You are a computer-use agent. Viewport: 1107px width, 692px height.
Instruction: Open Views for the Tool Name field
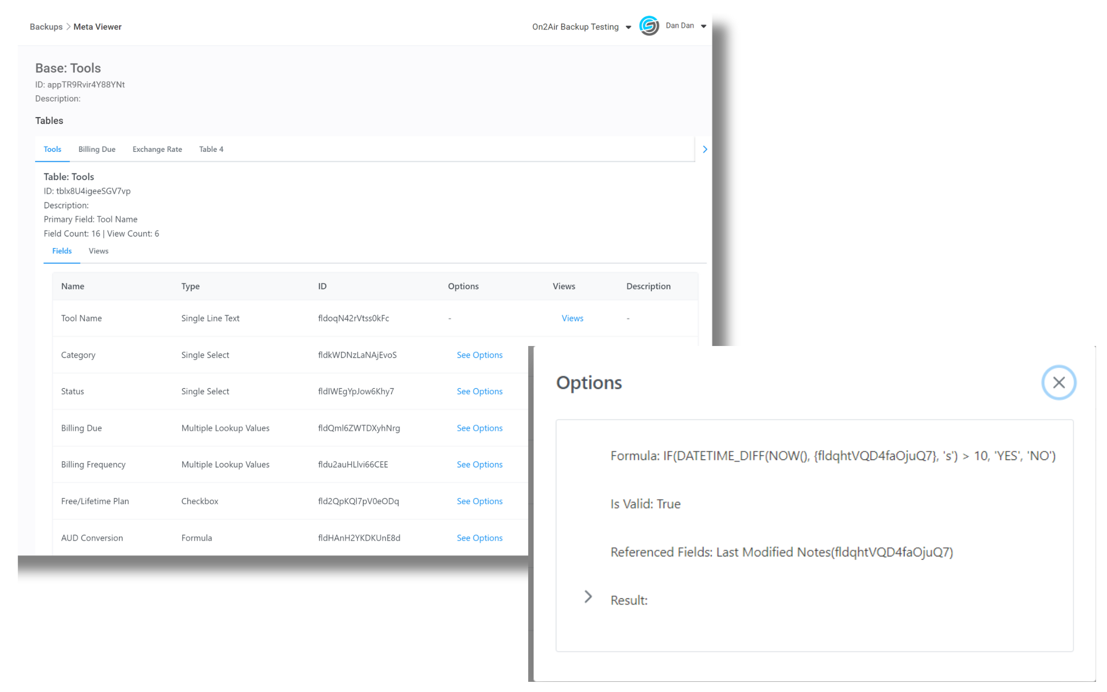click(x=572, y=318)
